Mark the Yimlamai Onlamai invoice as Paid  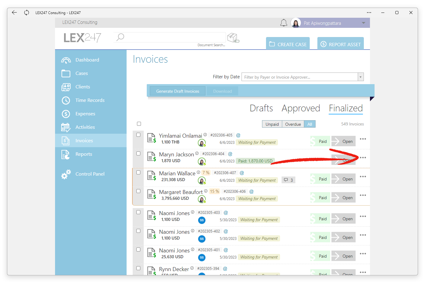point(320,141)
